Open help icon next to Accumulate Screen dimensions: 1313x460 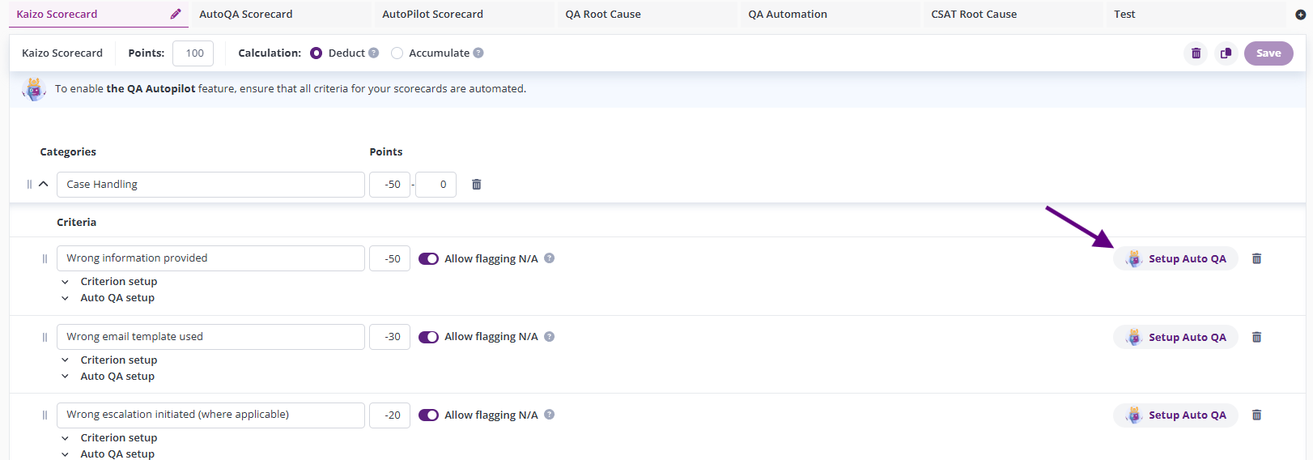tap(478, 53)
